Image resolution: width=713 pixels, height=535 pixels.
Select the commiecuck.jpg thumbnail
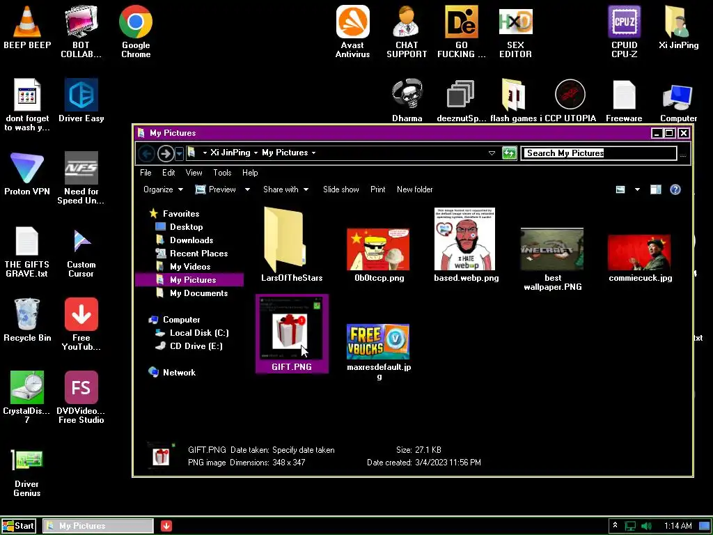click(640, 258)
